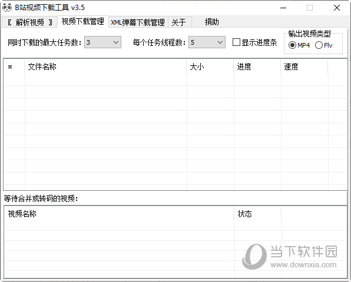Click the 速度 column header
Screen dimensions: 351x282
[x=304, y=67]
